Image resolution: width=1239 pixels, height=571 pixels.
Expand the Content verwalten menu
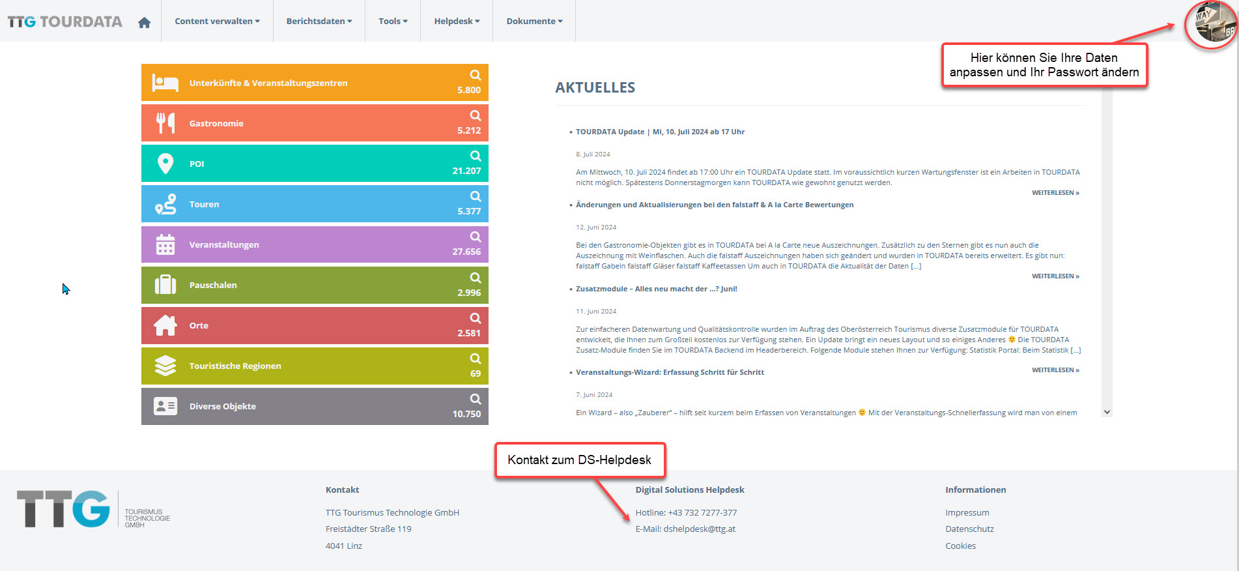[217, 21]
